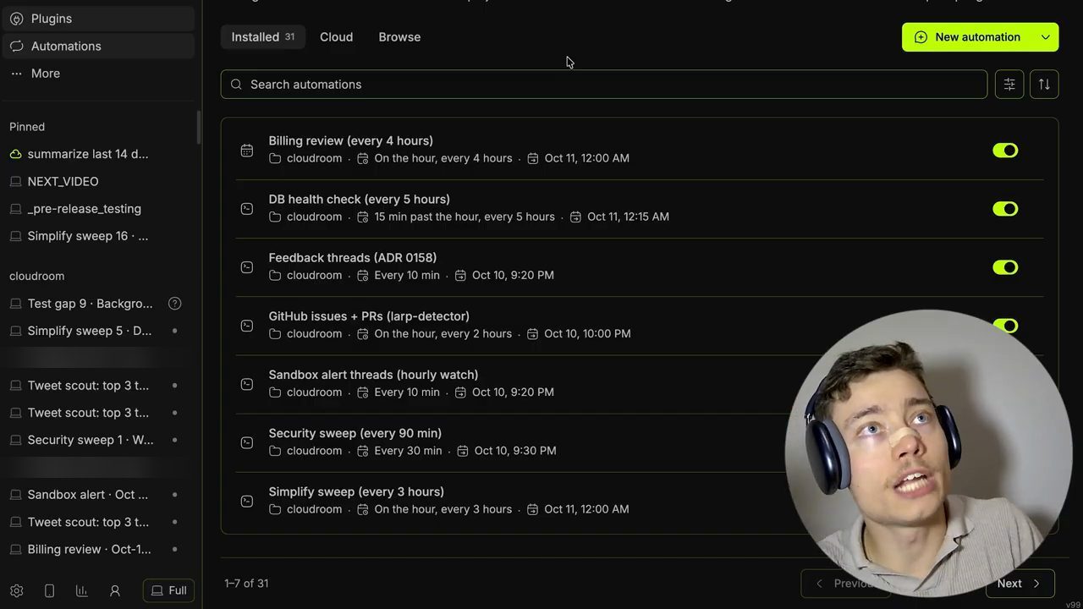The width and height of the screenshot is (1083, 609).
Task: Switch to the Browse tab
Action: click(x=399, y=37)
